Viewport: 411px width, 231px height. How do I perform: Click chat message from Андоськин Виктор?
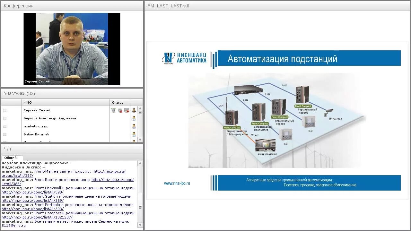point(23,167)
